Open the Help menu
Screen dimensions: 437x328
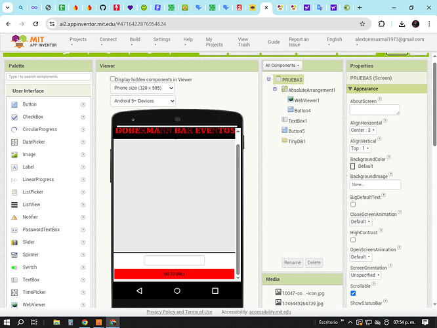188,41
